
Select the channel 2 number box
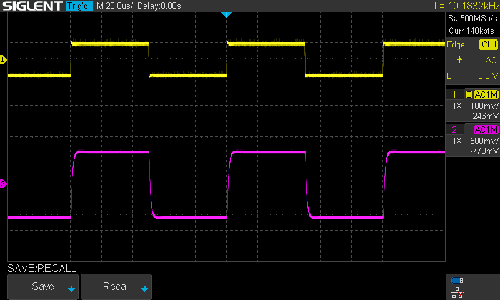coord(454,129)
